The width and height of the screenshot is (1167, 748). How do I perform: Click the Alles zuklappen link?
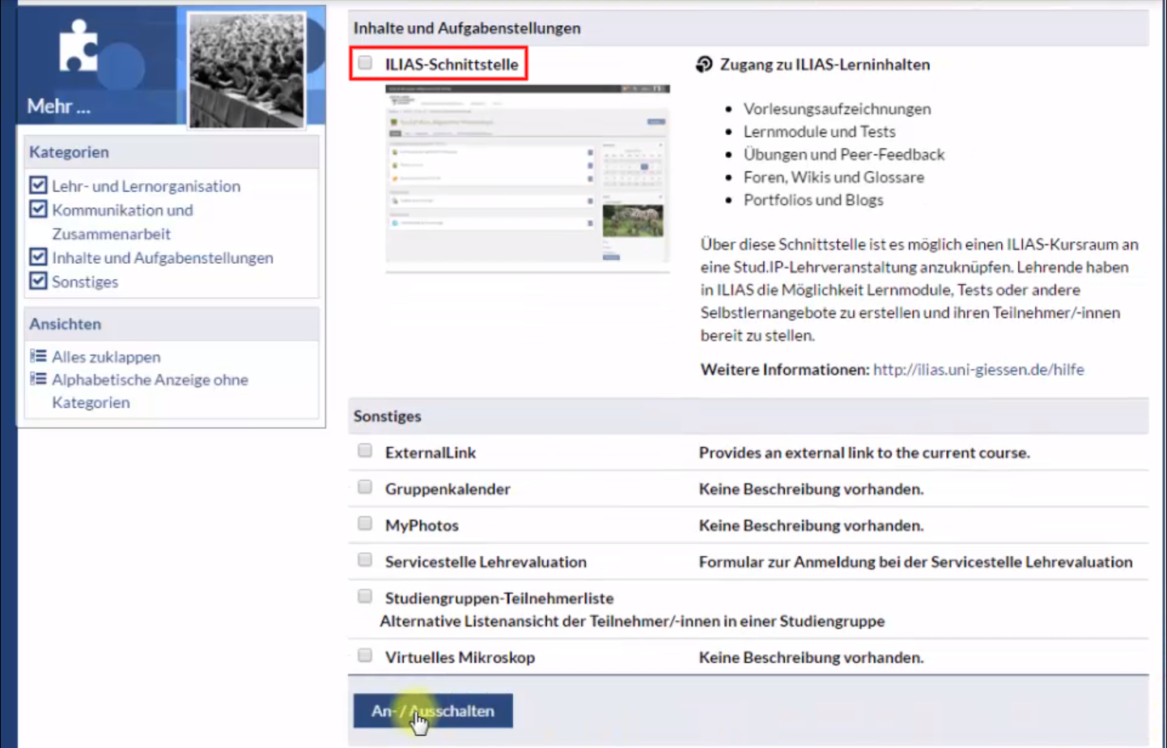(106, 357)
